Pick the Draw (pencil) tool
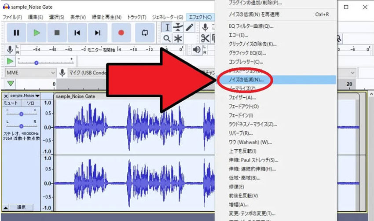This screenshot has width=374, height=221. [x=189, y=27]
